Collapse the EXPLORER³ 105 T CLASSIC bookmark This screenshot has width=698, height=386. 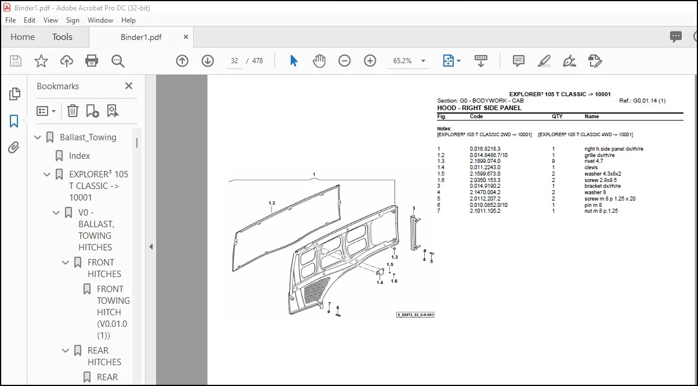[48, 174]
